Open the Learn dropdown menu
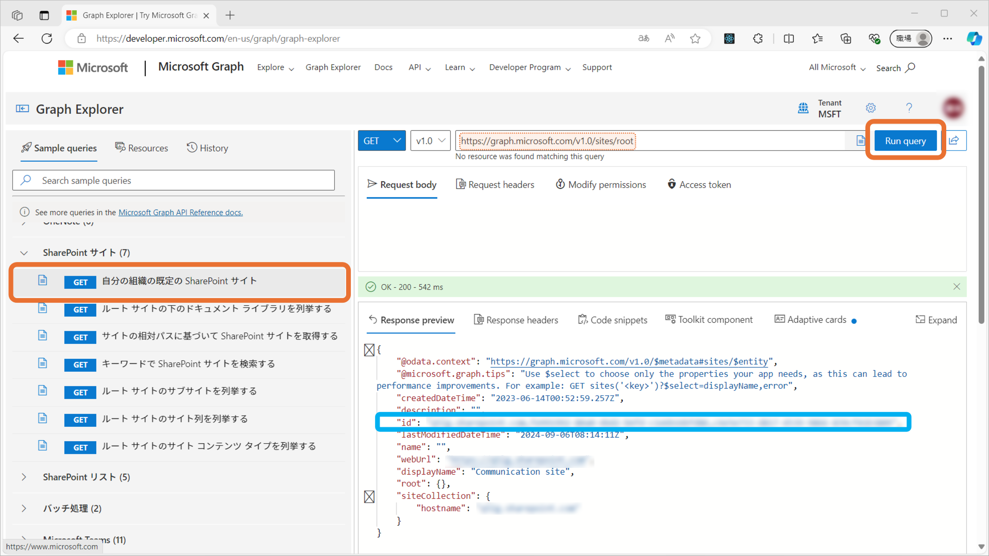 point(460,67)
